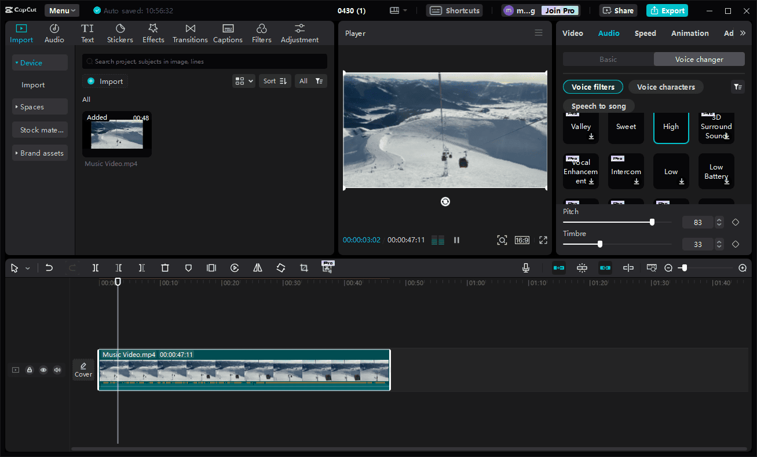Image resolution: width=757 pixels, height=457 pixels.
Task: Open the Audio media tab
Action: [x=54, y=34]
